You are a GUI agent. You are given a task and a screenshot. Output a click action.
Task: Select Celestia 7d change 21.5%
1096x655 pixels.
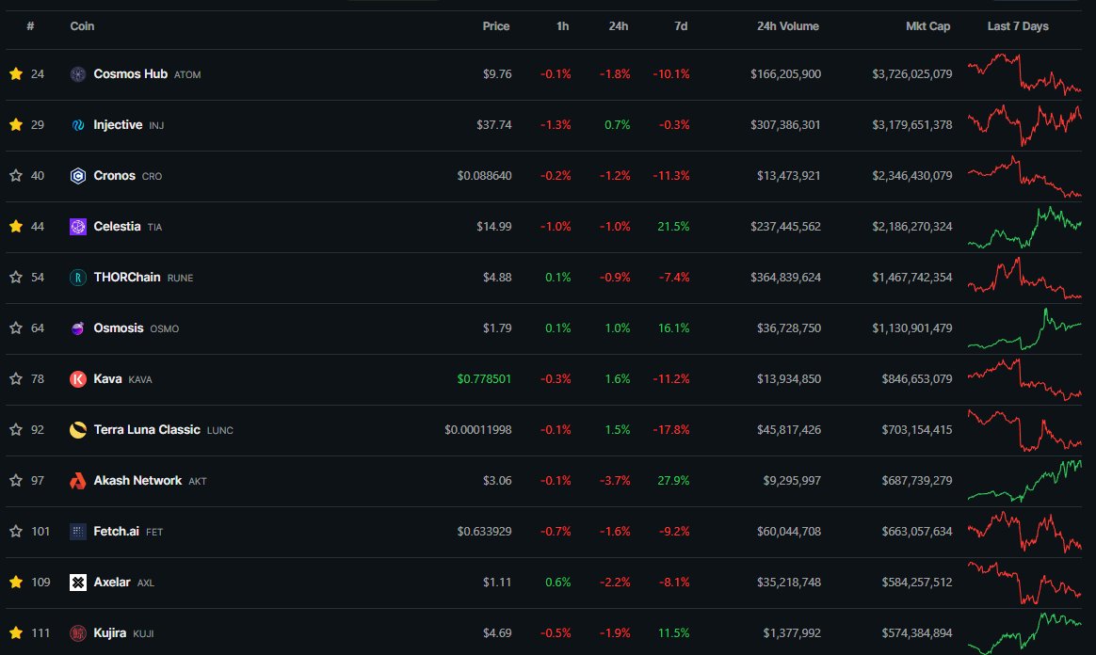click(674, 226)
